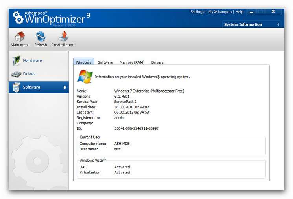Click the install date 18.10.2010 10:49:07
The height and width of the screenshot is (199, 293).
(132, 107)
